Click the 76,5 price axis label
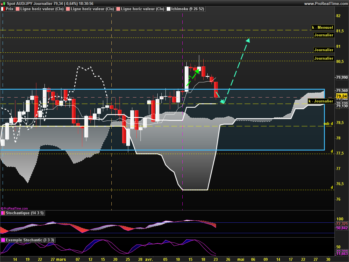 pyautogui.click(x=340, y=184)
